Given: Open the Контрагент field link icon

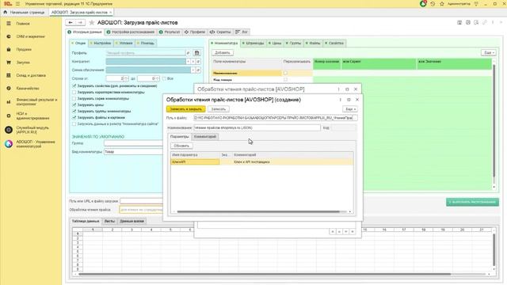Looking at the screenshot, I should 198,62.
